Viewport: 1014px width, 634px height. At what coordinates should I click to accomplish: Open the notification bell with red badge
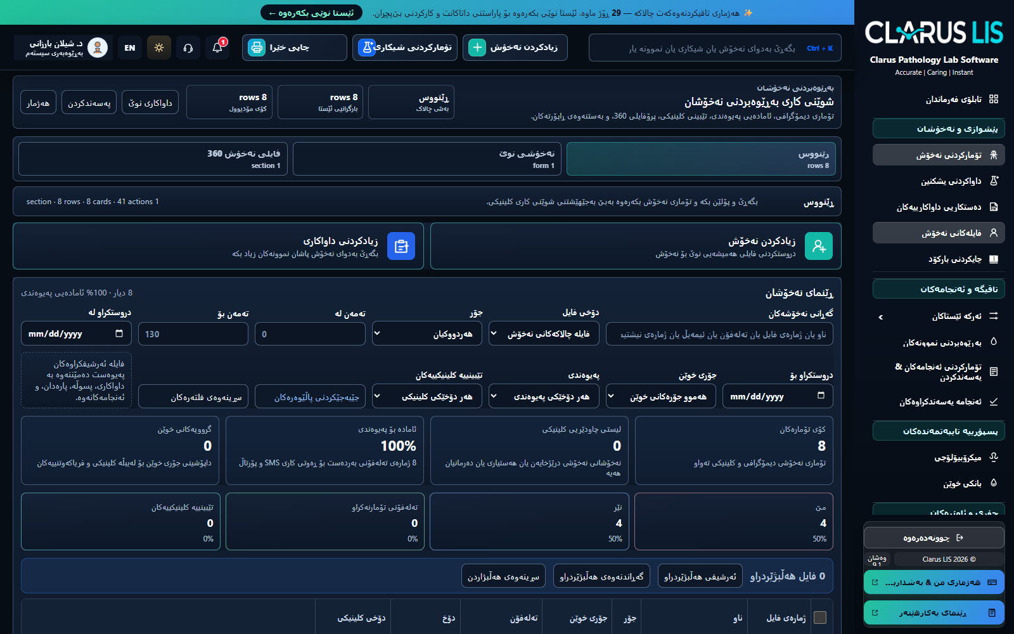point(217,48)
